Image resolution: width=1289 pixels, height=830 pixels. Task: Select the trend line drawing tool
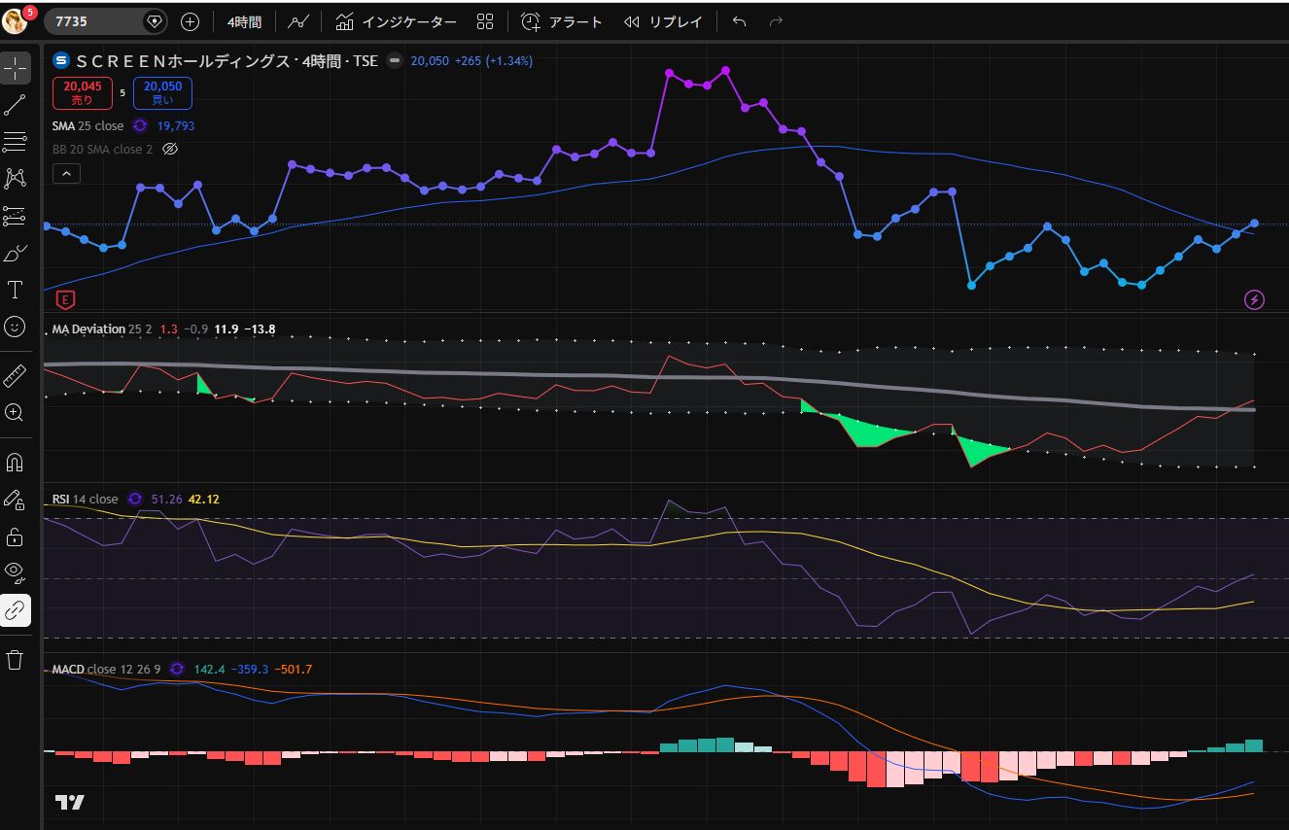15,106
